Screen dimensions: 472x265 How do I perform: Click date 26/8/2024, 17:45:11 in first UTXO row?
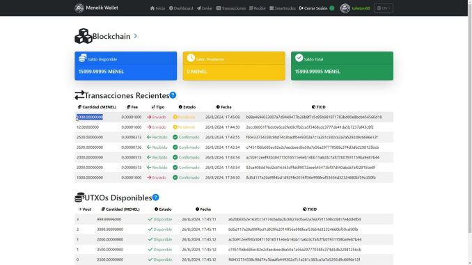[199, 219]
